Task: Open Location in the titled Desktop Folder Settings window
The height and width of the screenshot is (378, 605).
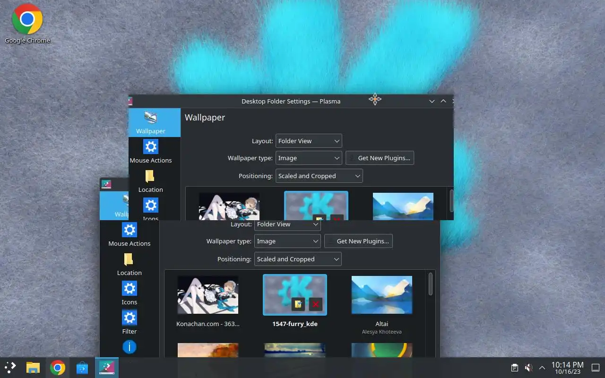Action: tap(151, 180)
